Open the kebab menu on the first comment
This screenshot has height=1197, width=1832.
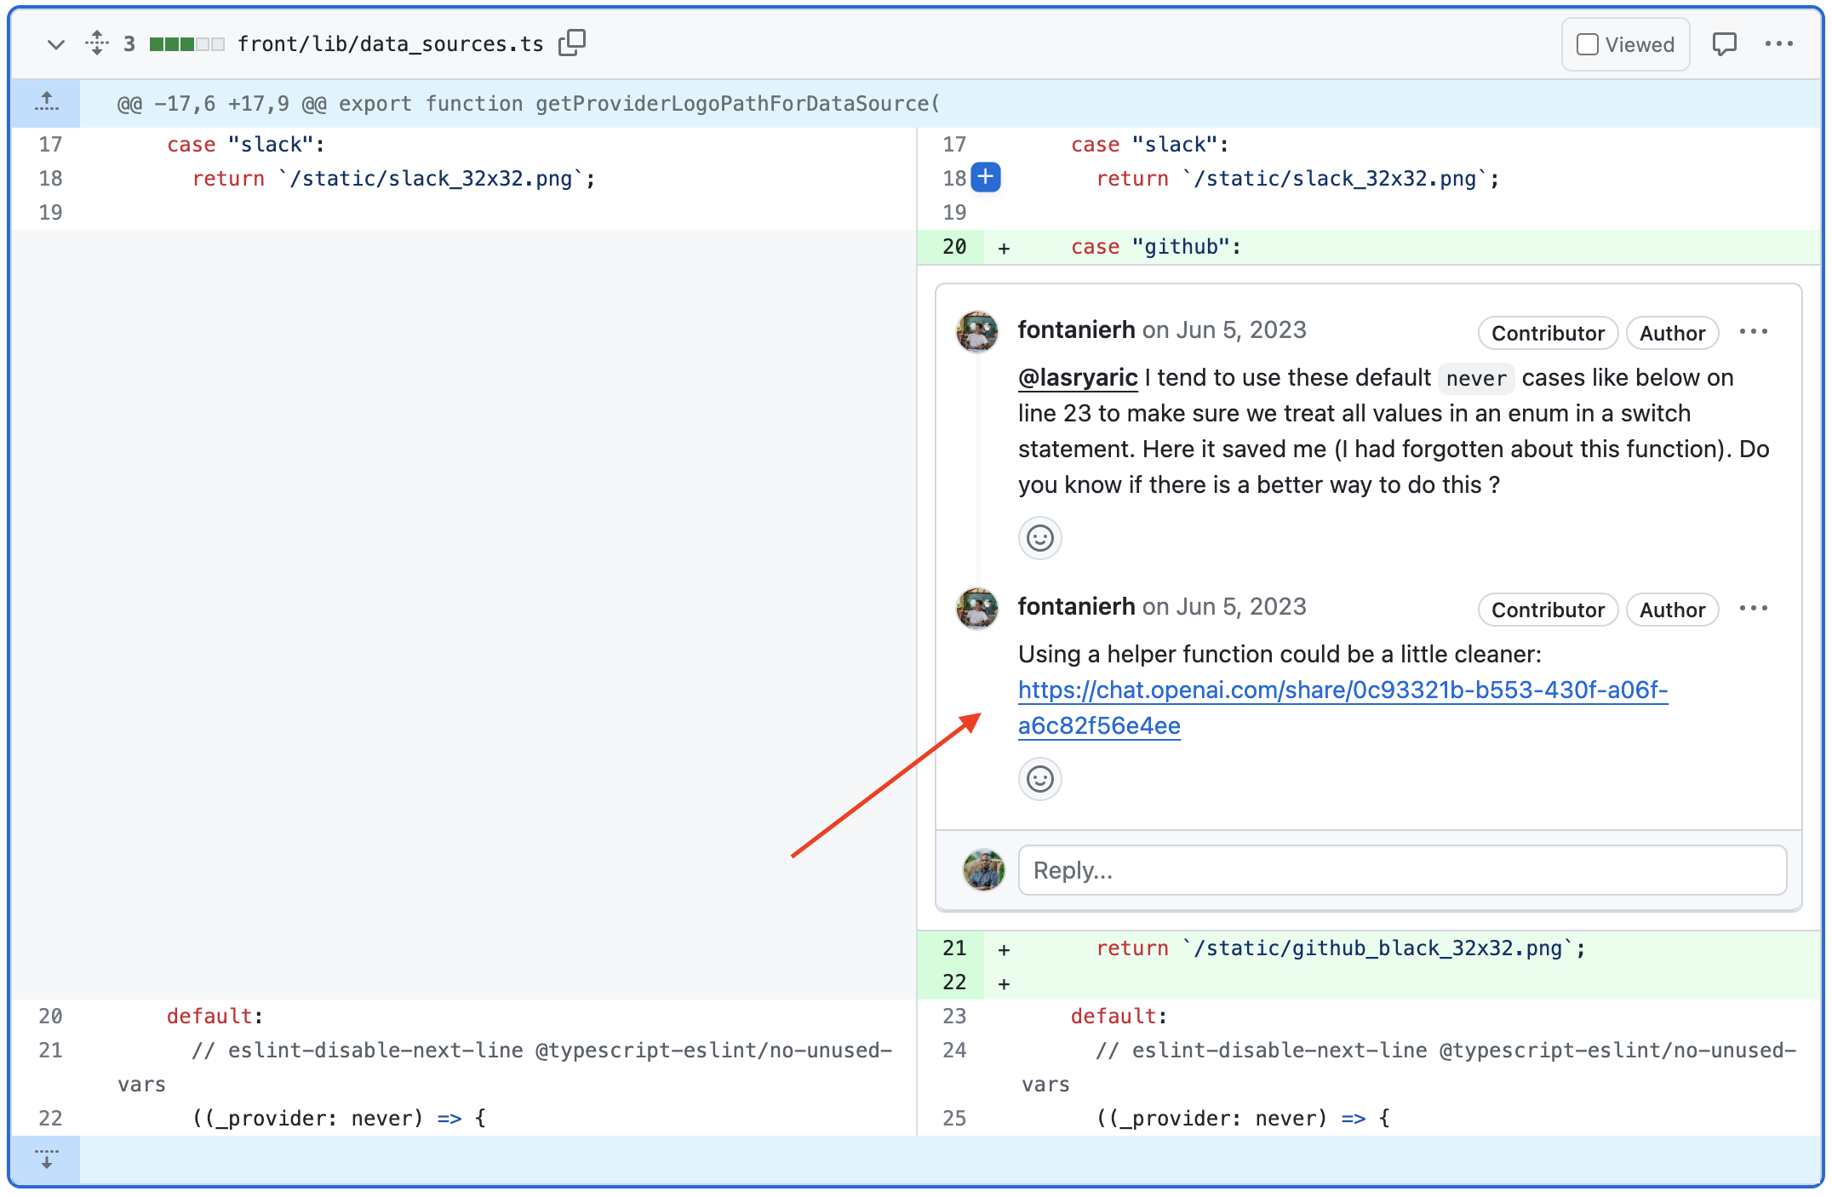click(1754, 332)
